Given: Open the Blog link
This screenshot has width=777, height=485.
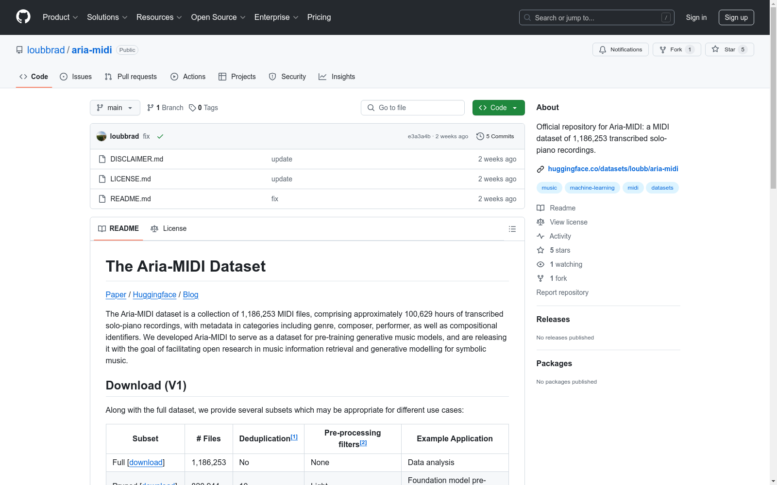Looking at the screenshot, I should point(191,294).
